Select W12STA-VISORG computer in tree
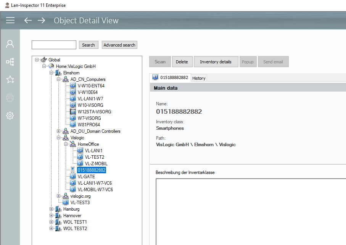 [x=94, y=112]
